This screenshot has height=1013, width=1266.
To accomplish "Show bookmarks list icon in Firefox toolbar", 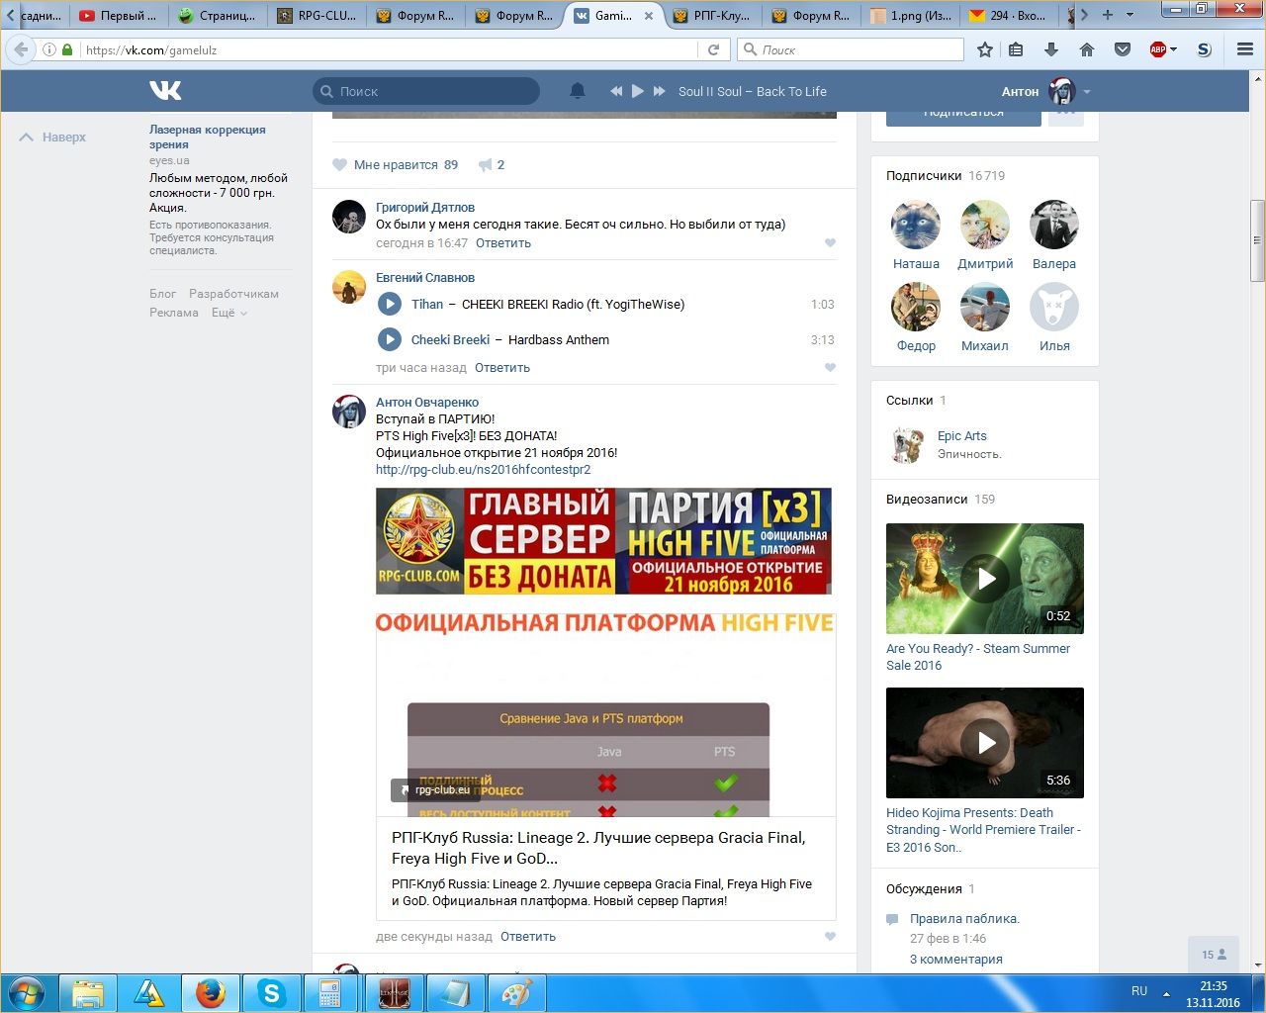I will 1016,49.
